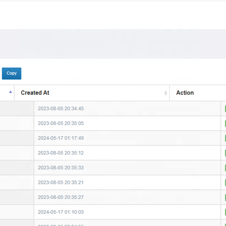Select the 2023-08-05 20:35:12 timestamp cell
The width and height of the screenshot is (226, 226).
pyautogui.click(x=61, y=153)
